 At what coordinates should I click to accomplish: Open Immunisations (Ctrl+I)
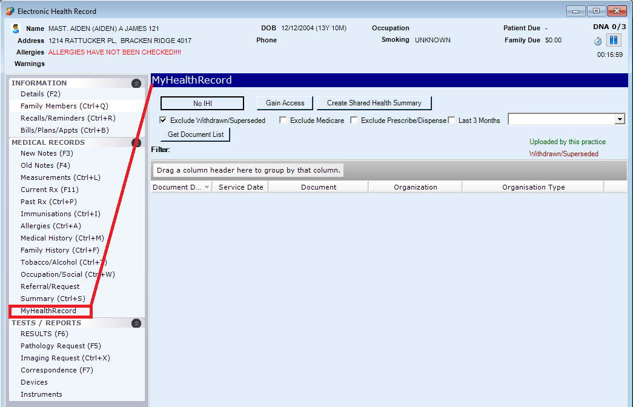(x=61, y=214)
